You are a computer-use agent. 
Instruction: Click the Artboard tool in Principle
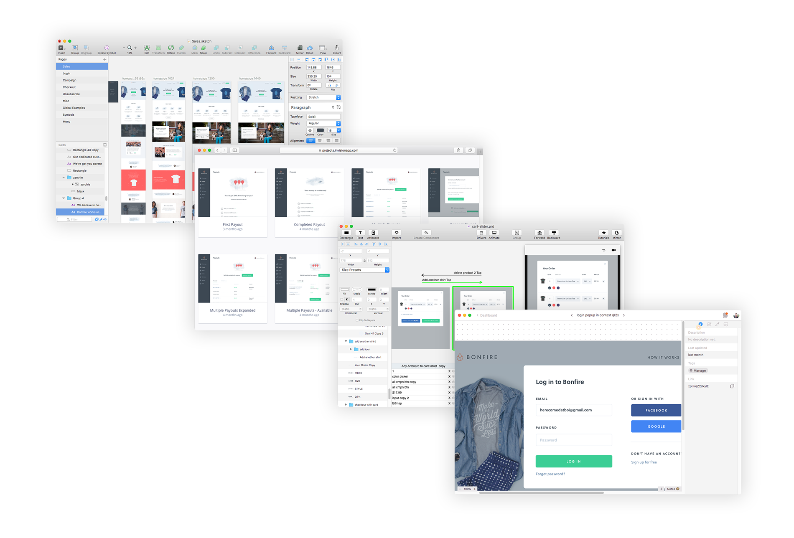[x=373, y=233]
